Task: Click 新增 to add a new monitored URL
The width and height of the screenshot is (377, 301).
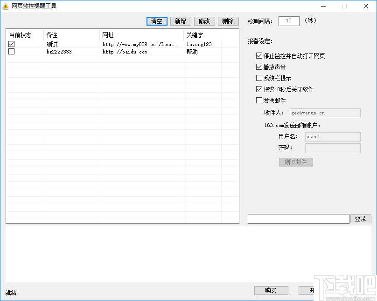Action: 181,21
